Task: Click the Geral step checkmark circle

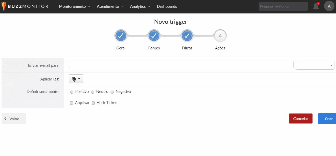Action: coord(121,36)
